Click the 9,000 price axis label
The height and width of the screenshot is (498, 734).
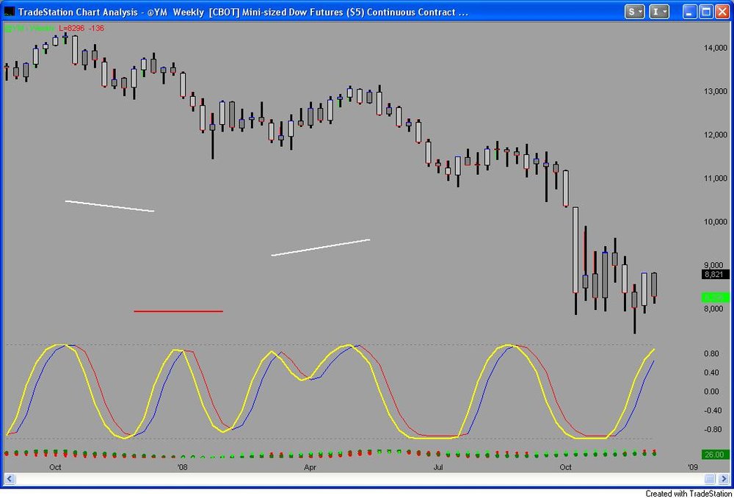[x=715, y=265]
